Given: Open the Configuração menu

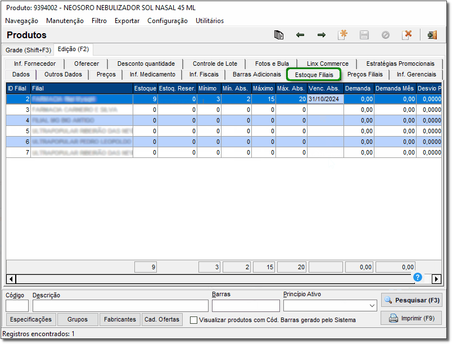Looking at the screenshot, I should tap(168, 21).
